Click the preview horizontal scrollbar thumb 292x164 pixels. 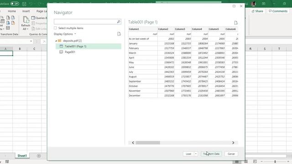coord(148,143)
